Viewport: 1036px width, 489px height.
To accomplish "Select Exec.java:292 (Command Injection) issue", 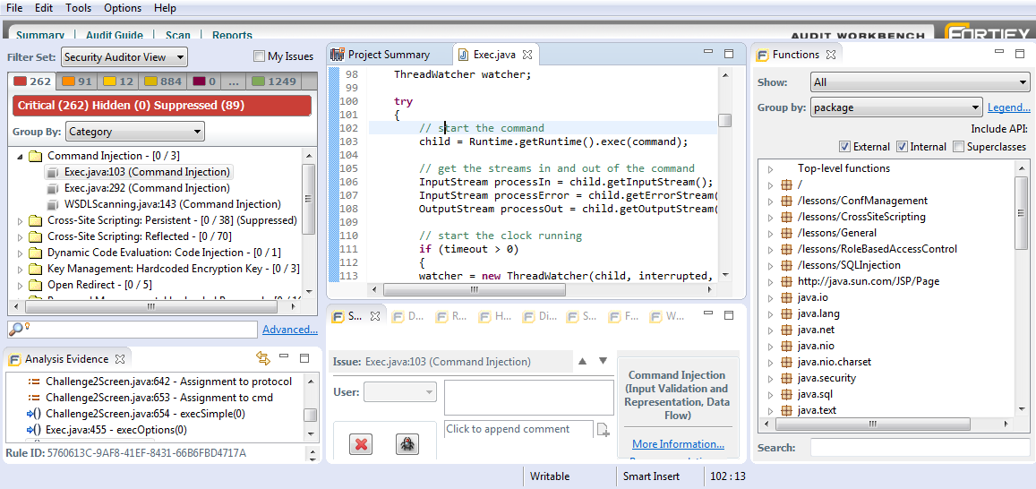I will [147, 188].
